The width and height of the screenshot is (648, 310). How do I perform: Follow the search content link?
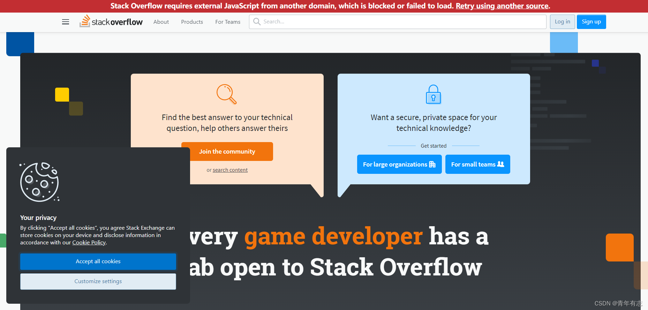click(230, 170)
